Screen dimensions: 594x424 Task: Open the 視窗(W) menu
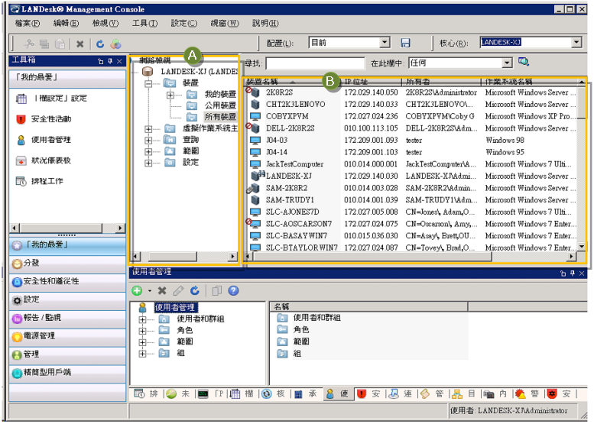tap(225, 24)
